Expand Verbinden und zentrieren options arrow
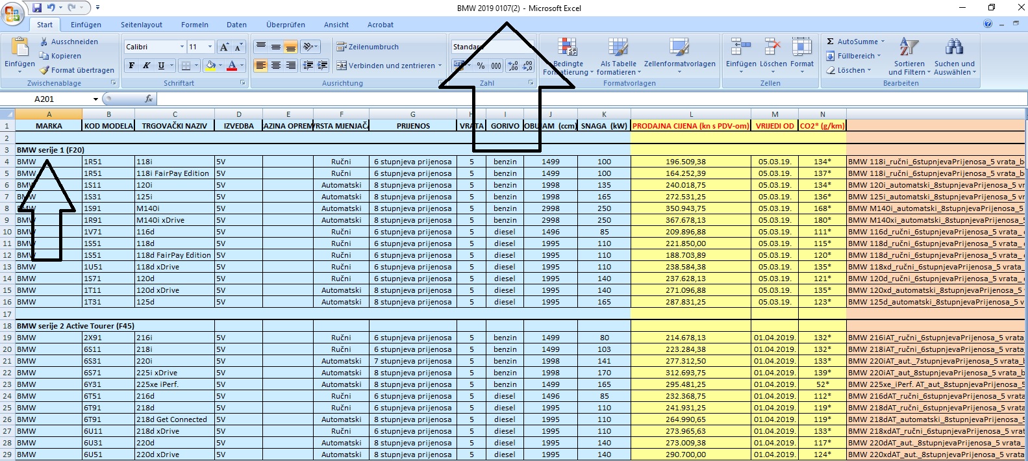 440,66
